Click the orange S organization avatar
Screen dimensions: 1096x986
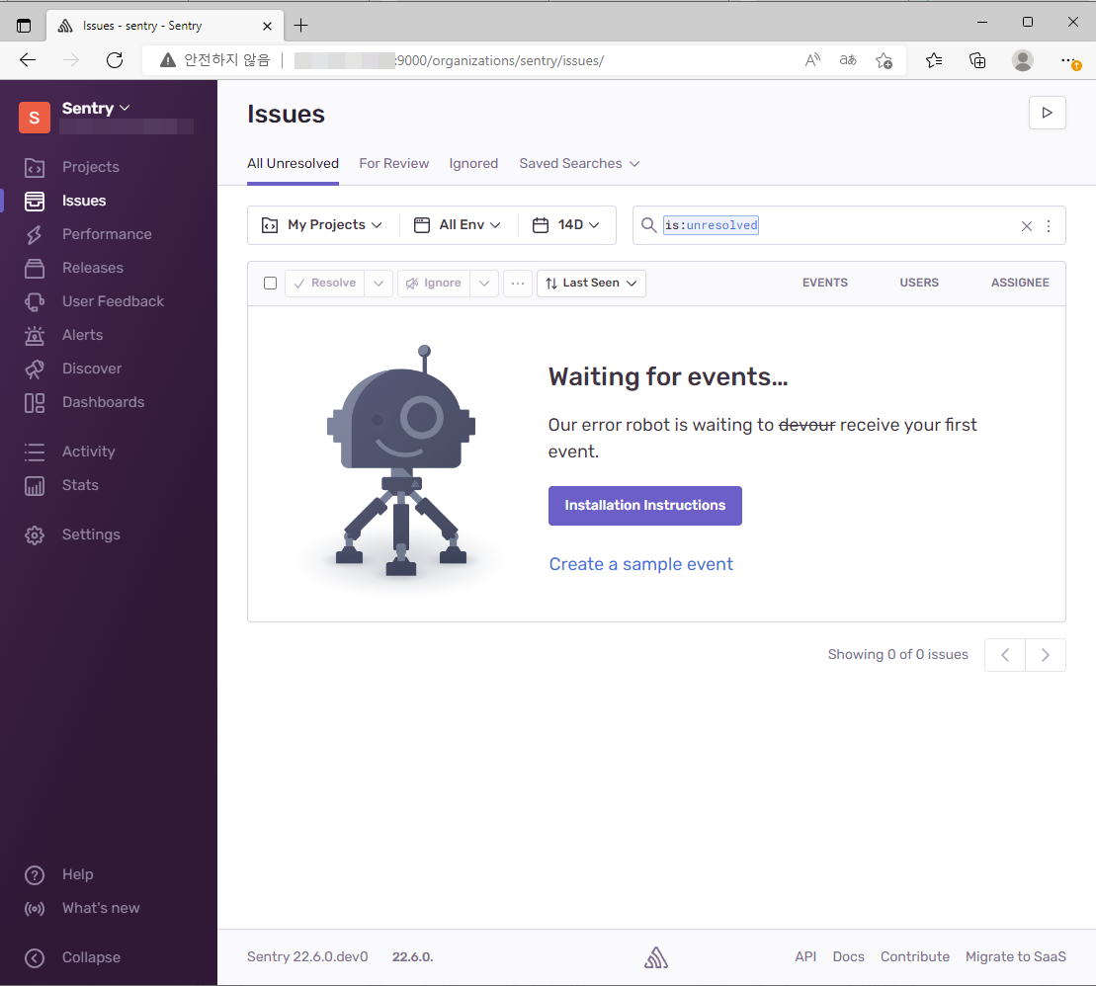35,118
